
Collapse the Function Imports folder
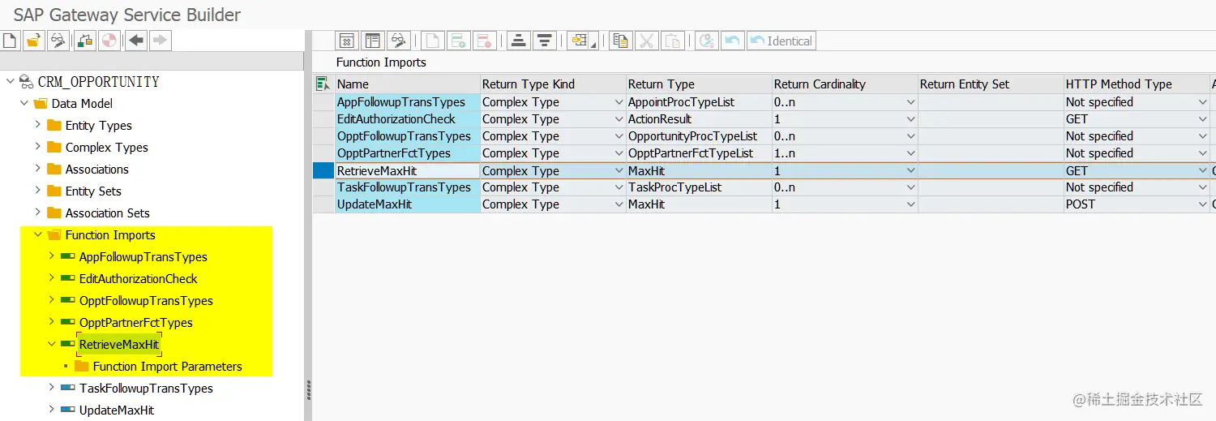(x=37, y=234)
